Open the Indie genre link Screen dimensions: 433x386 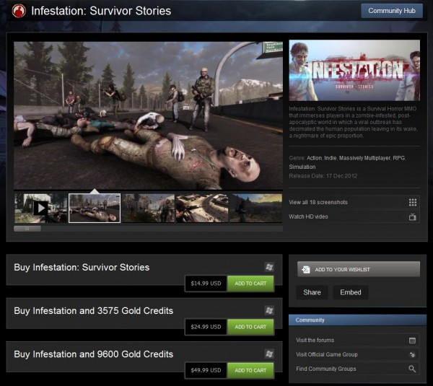coord(331,158)
